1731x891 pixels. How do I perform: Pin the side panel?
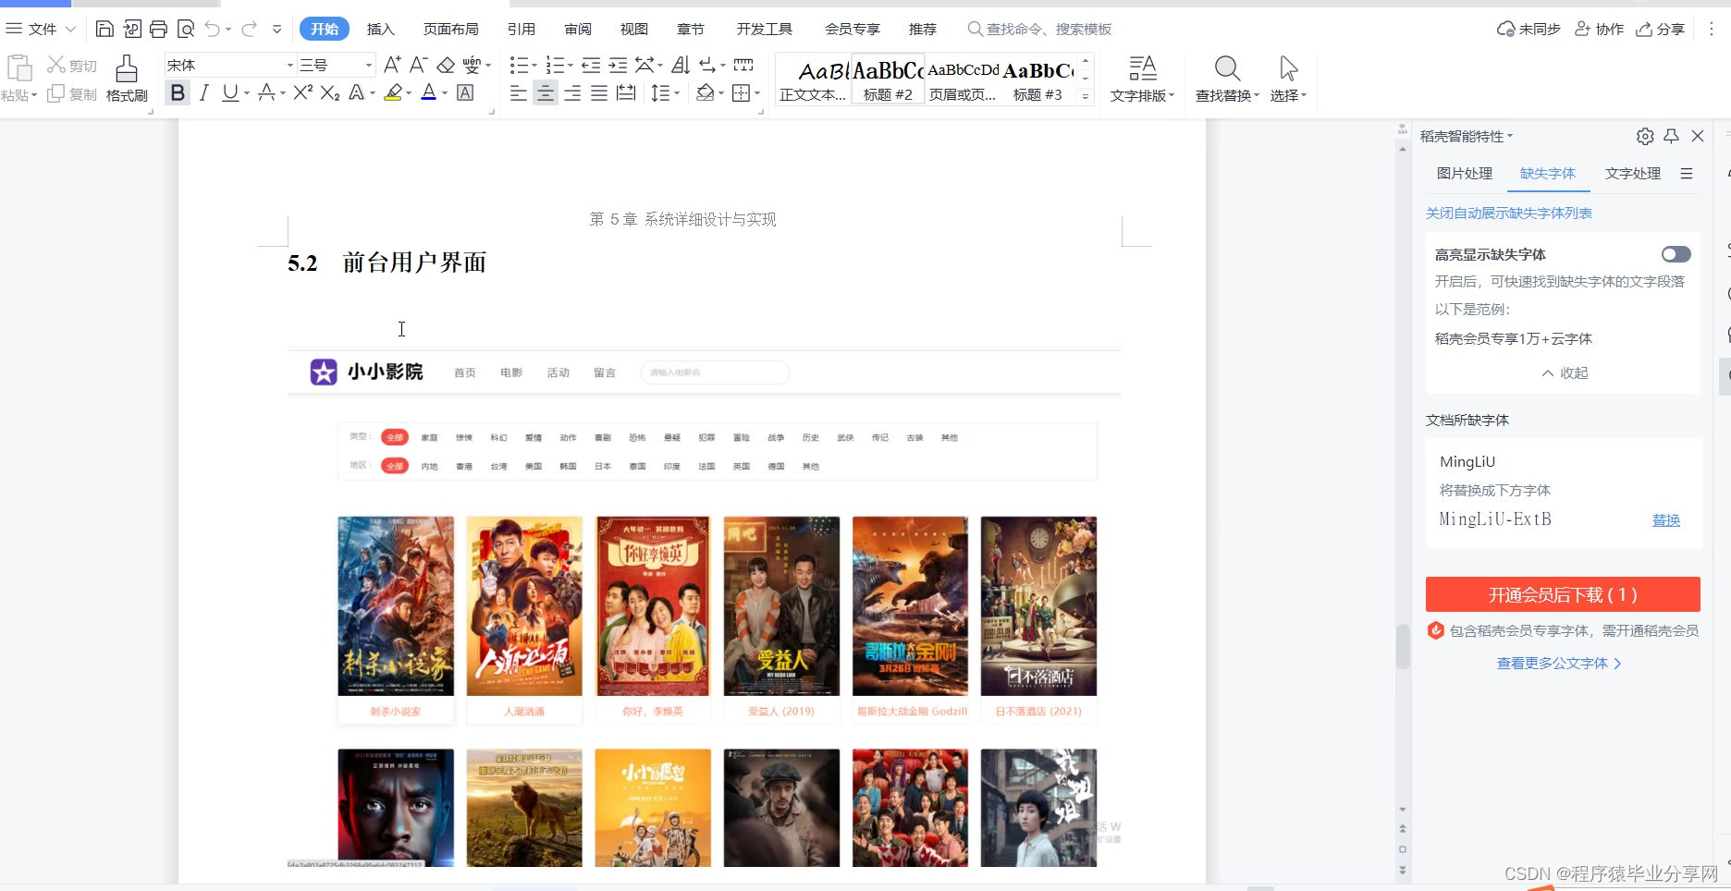[x=1671, y=137]
